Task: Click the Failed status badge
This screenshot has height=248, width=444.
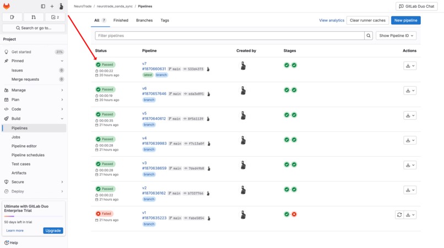Action: coord(105,214)
